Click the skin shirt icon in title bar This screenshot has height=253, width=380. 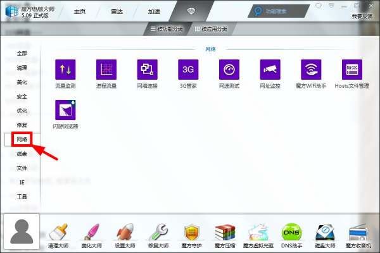[x=319, y=6]
